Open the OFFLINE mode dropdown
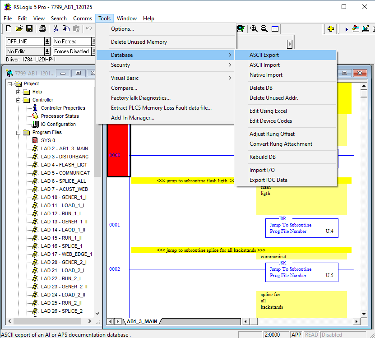The height and width of the screenshot is (338, 375). click(47, 42)
